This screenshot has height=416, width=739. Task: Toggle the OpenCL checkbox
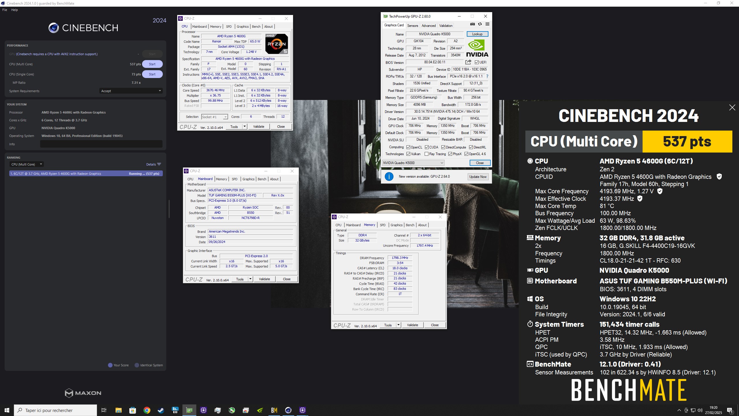tap(408, 147)
